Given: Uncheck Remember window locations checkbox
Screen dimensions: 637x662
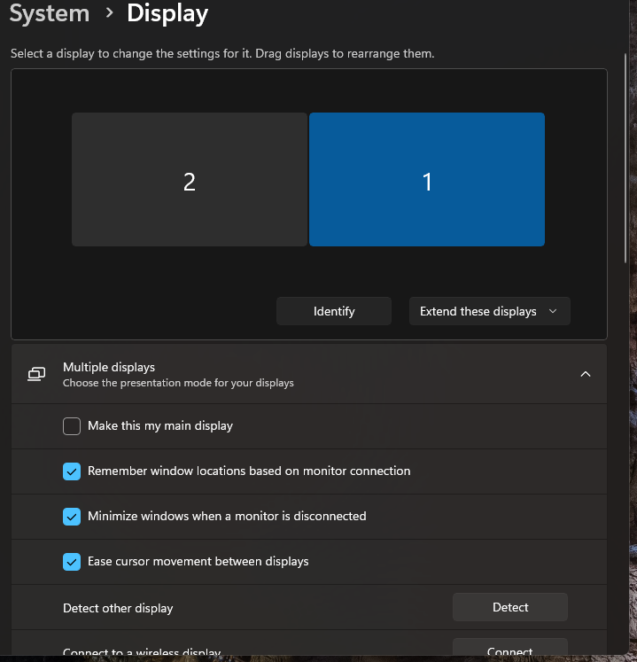Looking at the screenshot, I should (x=72, y=471).
